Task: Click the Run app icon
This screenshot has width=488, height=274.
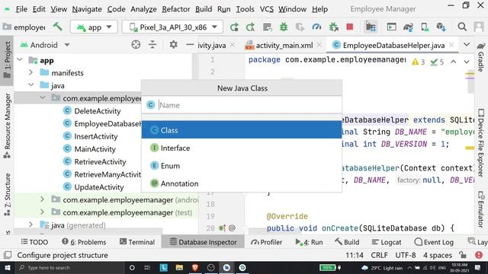Action: pos(234,27)
